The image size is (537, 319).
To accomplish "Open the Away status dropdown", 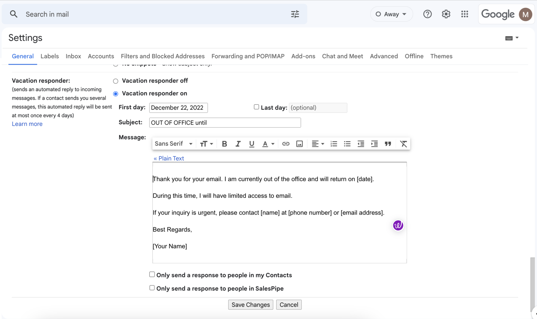I will (x=391, y=14).
